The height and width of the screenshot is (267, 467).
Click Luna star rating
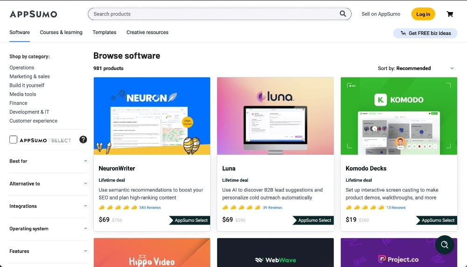pyautogui.click(x=241, y=207)
